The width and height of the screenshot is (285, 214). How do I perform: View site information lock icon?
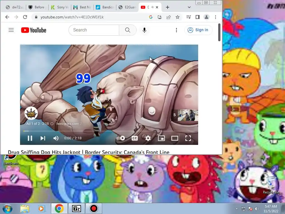pyautogui.click(x=36, y=17)
